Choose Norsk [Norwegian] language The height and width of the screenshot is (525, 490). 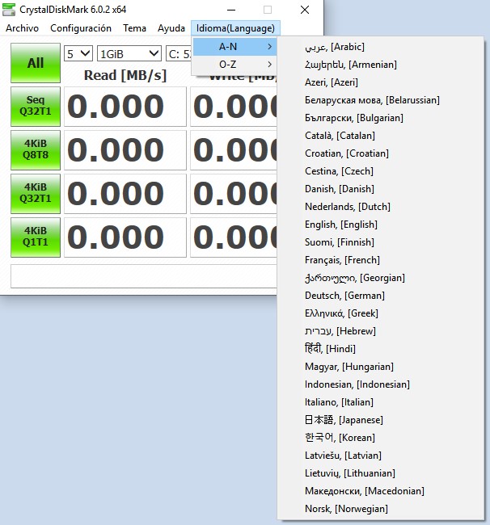click(381, 508)
